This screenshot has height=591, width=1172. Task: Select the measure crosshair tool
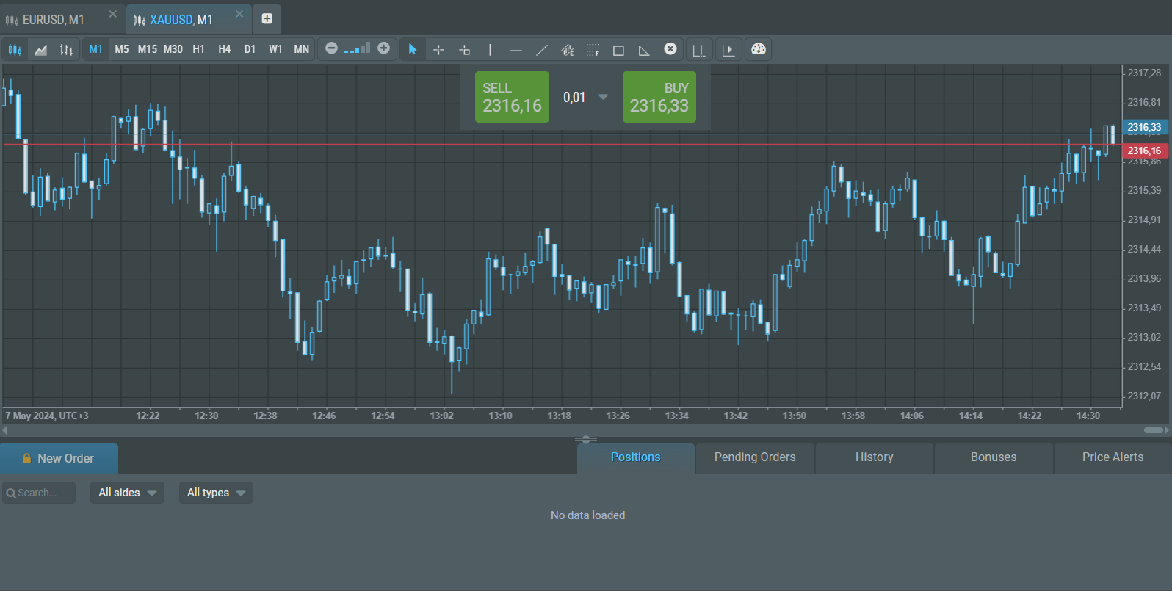pos(464,49)
